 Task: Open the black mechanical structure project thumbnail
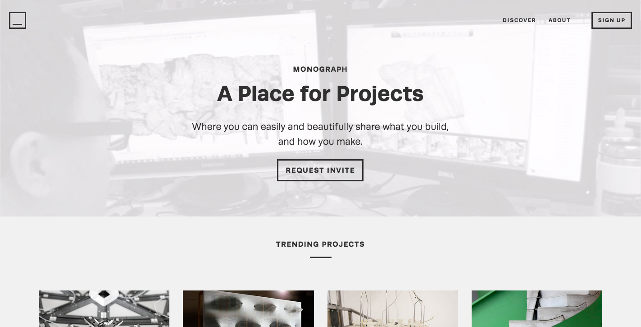click(x=104, y=309)
